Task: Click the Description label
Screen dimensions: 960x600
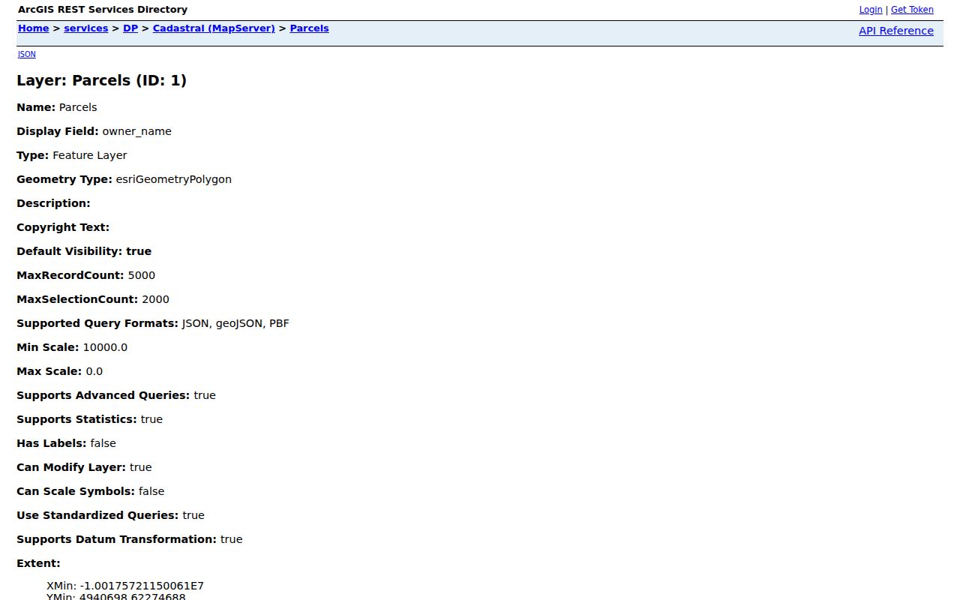Action: point(53,203)
